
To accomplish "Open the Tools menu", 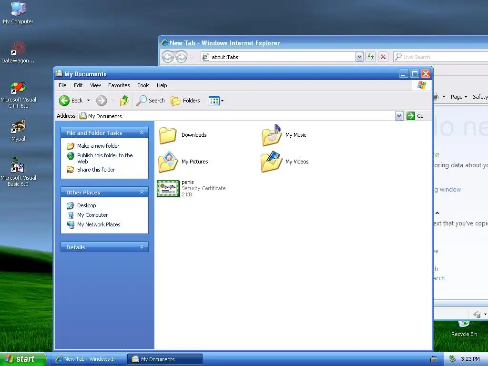I will tap(143, 85).
